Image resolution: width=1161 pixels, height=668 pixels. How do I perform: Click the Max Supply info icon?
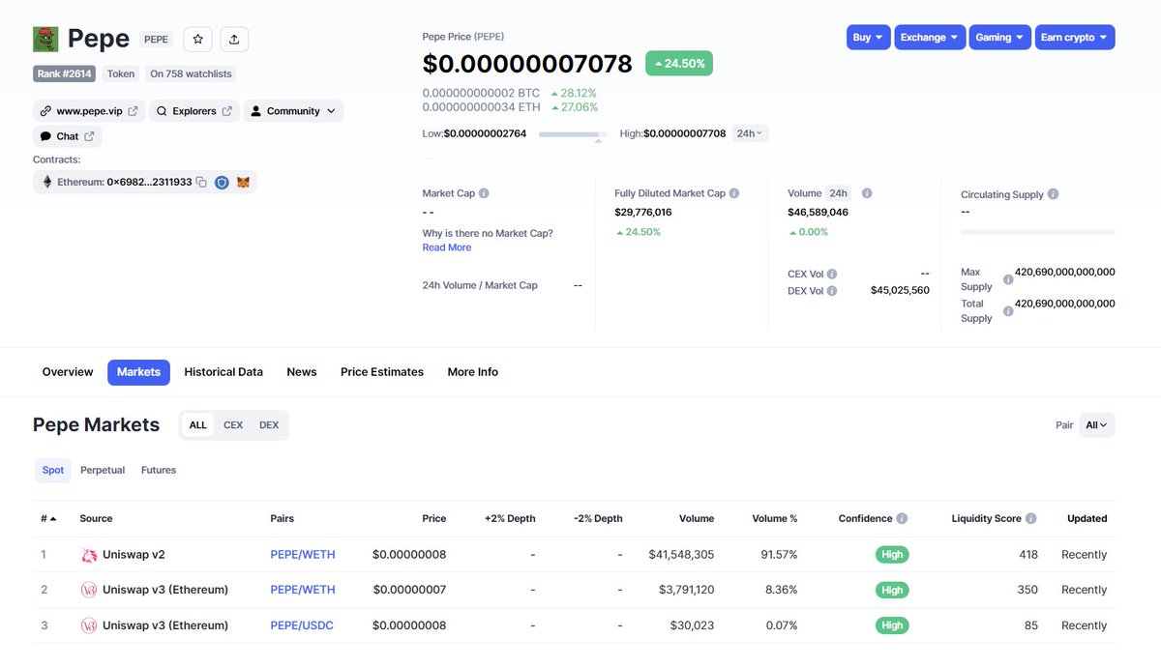[1008, 279]
